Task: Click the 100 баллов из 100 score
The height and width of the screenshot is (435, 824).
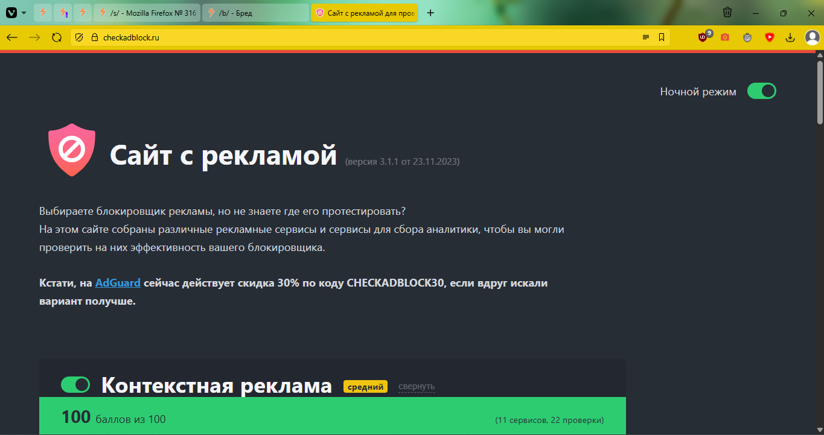Action: pyautogui.click(x=113, y=418)
